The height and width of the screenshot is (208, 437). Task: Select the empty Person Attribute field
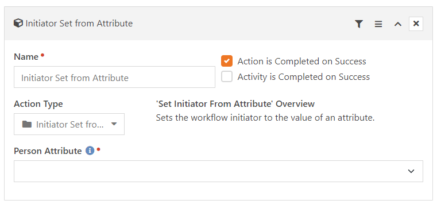click(x=218, y=171)
